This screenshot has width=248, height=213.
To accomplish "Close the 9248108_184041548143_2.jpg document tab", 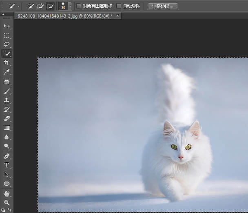I will click(118, 16).
